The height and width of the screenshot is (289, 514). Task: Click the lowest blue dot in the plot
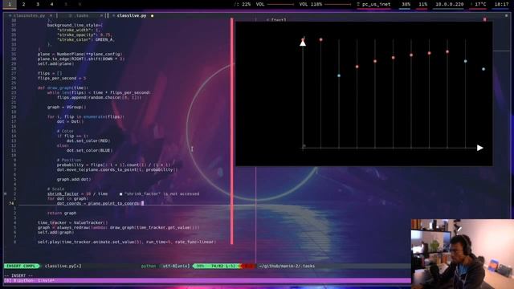(x=339, y=75)
